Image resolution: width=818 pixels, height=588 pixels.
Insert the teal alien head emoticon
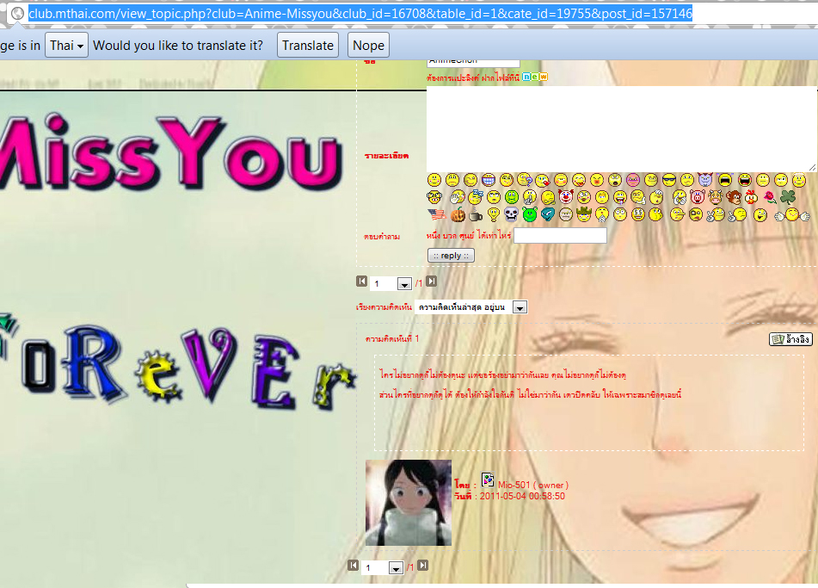click(547, 214)
